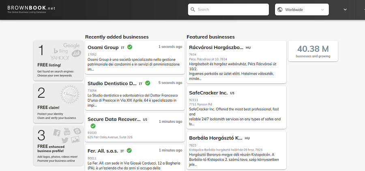Open the Brownbook.net logo homepage
Image resolution: width=365 pixels, height=171 pixels.
[x=31, y=9]
